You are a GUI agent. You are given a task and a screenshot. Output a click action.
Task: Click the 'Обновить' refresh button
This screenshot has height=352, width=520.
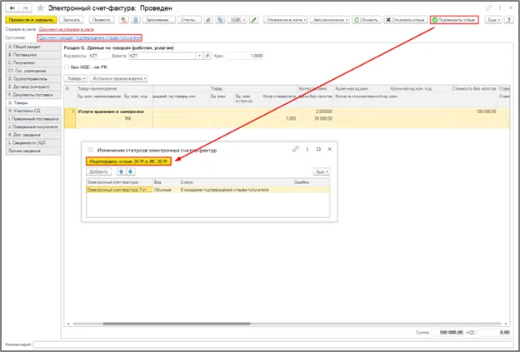[367, 20]
